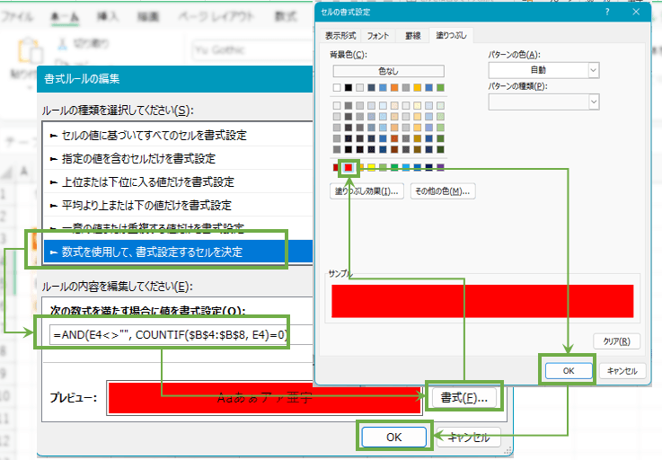Pick the dark red standard color swatch
Image resolution: width=662 pixels, height=460 pixels.
pos(337,168)
